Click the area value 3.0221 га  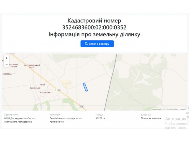pyautogui.click(x=100, y=118)
